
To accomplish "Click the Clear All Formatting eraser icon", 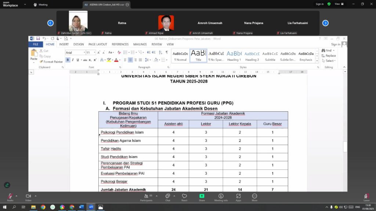I will [119, 53].
